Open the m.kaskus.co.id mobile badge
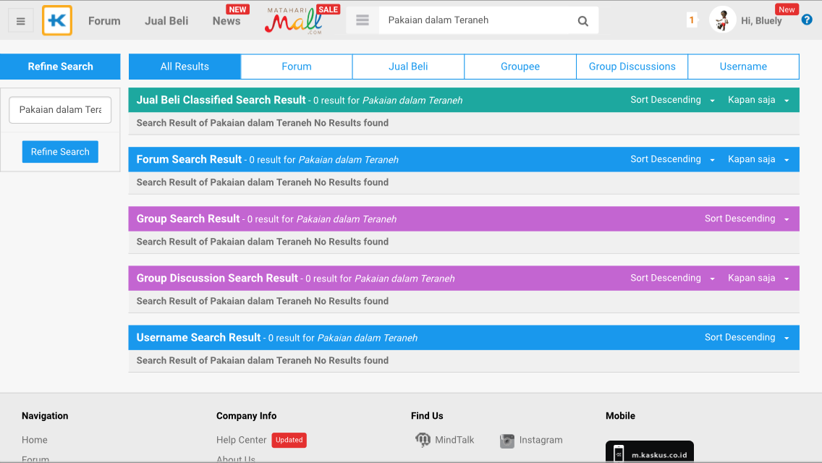Image resolution: width=822 pixels, height=463 pixels. (x=650, y=452)
